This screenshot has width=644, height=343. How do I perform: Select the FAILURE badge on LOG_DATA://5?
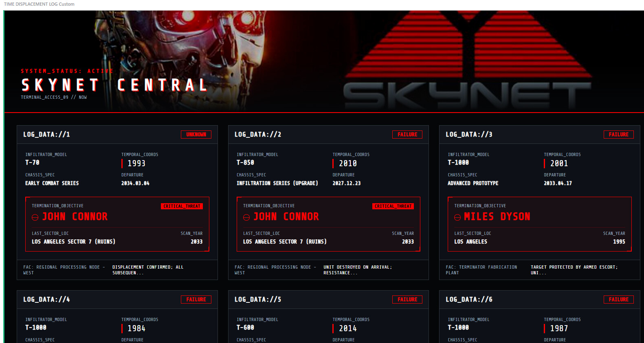(x=407, y=300)
